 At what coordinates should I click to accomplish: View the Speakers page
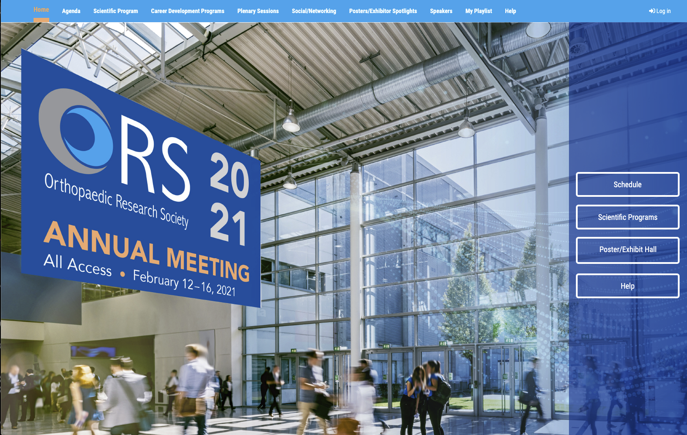[441, 11]
